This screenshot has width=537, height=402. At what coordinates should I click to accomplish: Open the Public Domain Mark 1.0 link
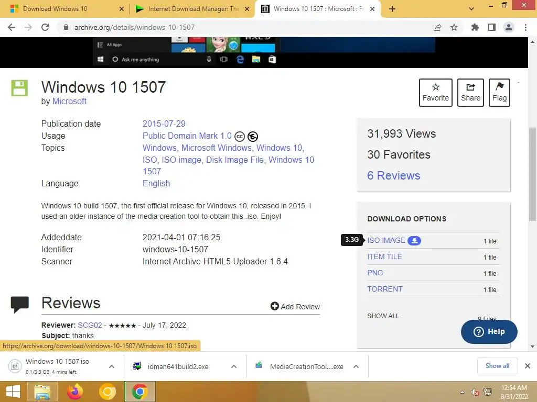(x=187, y=136)
